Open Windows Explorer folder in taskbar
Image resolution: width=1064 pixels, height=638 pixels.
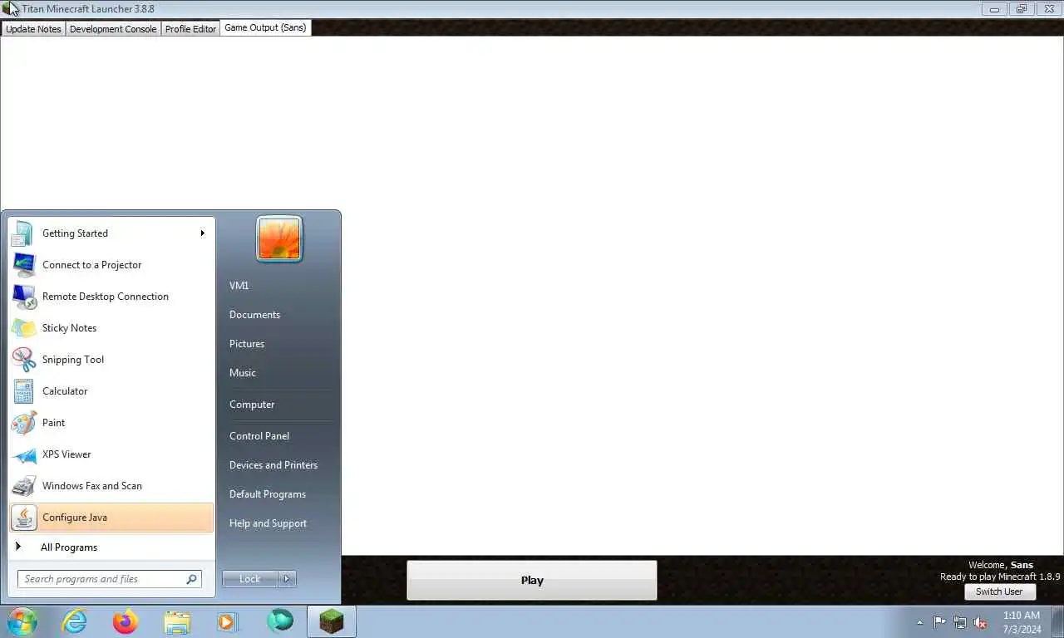click(x=177, y=621)
